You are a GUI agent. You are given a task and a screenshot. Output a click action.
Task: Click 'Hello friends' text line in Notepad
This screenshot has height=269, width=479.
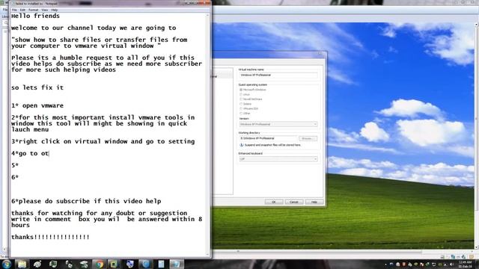pos(35,16)
